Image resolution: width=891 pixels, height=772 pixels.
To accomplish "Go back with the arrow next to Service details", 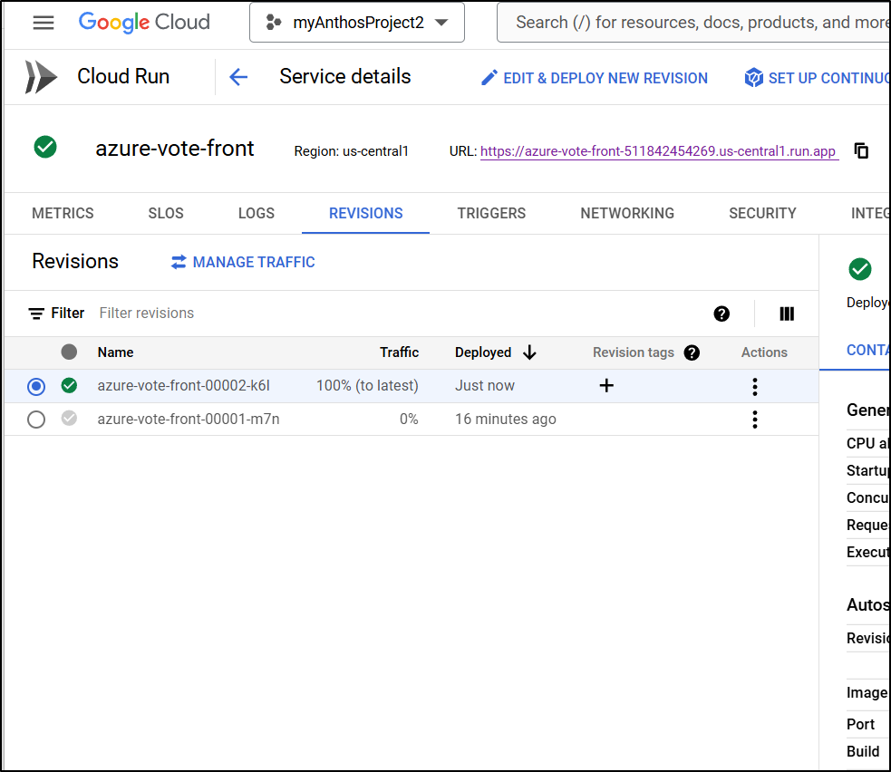I will tap(238, 77).
